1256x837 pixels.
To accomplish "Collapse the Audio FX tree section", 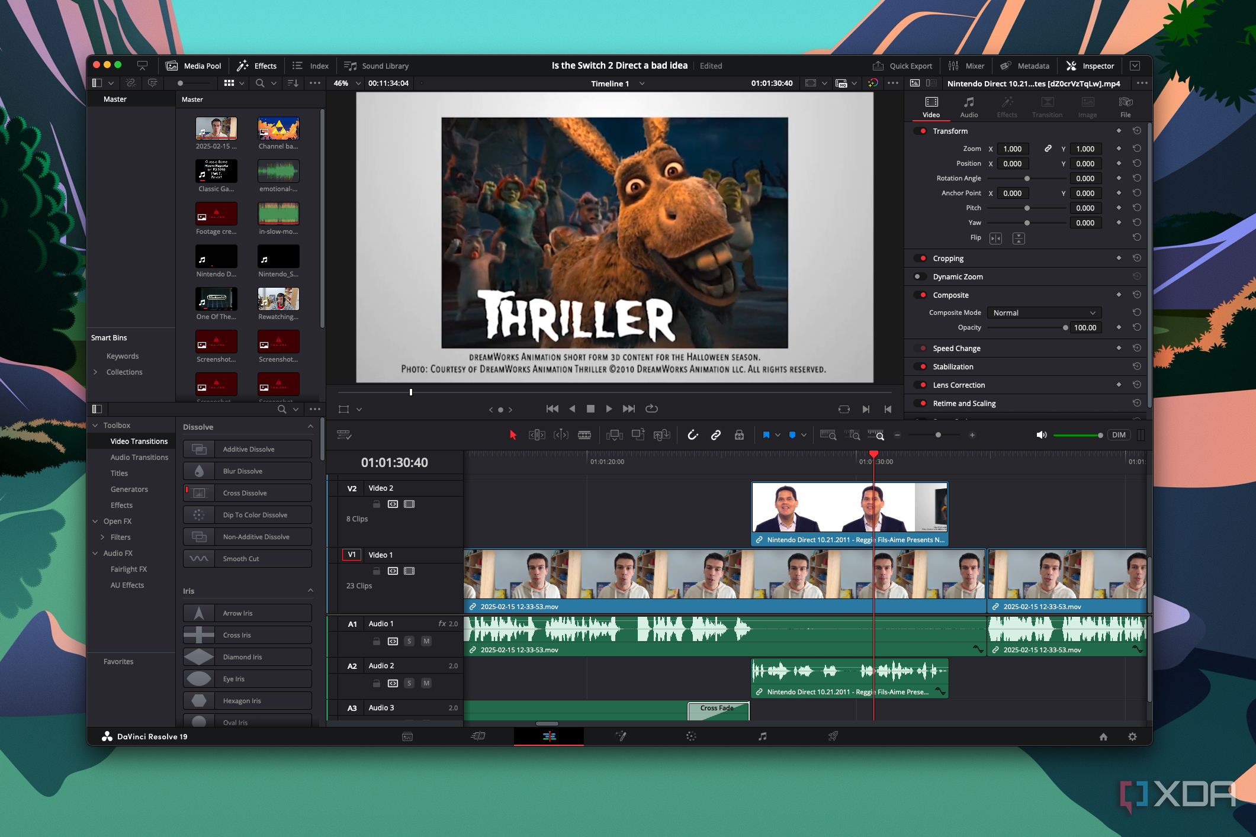I will pos(95,553).
